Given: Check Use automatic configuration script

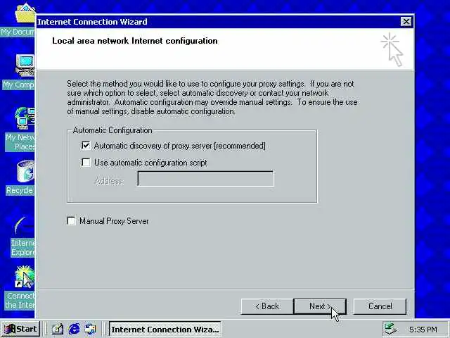Looking at the screenshot, I should pyautogui.click(x=86, y=163).
